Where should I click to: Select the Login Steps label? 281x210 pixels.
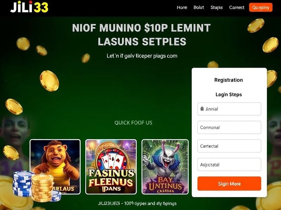(x=229, y=94)
